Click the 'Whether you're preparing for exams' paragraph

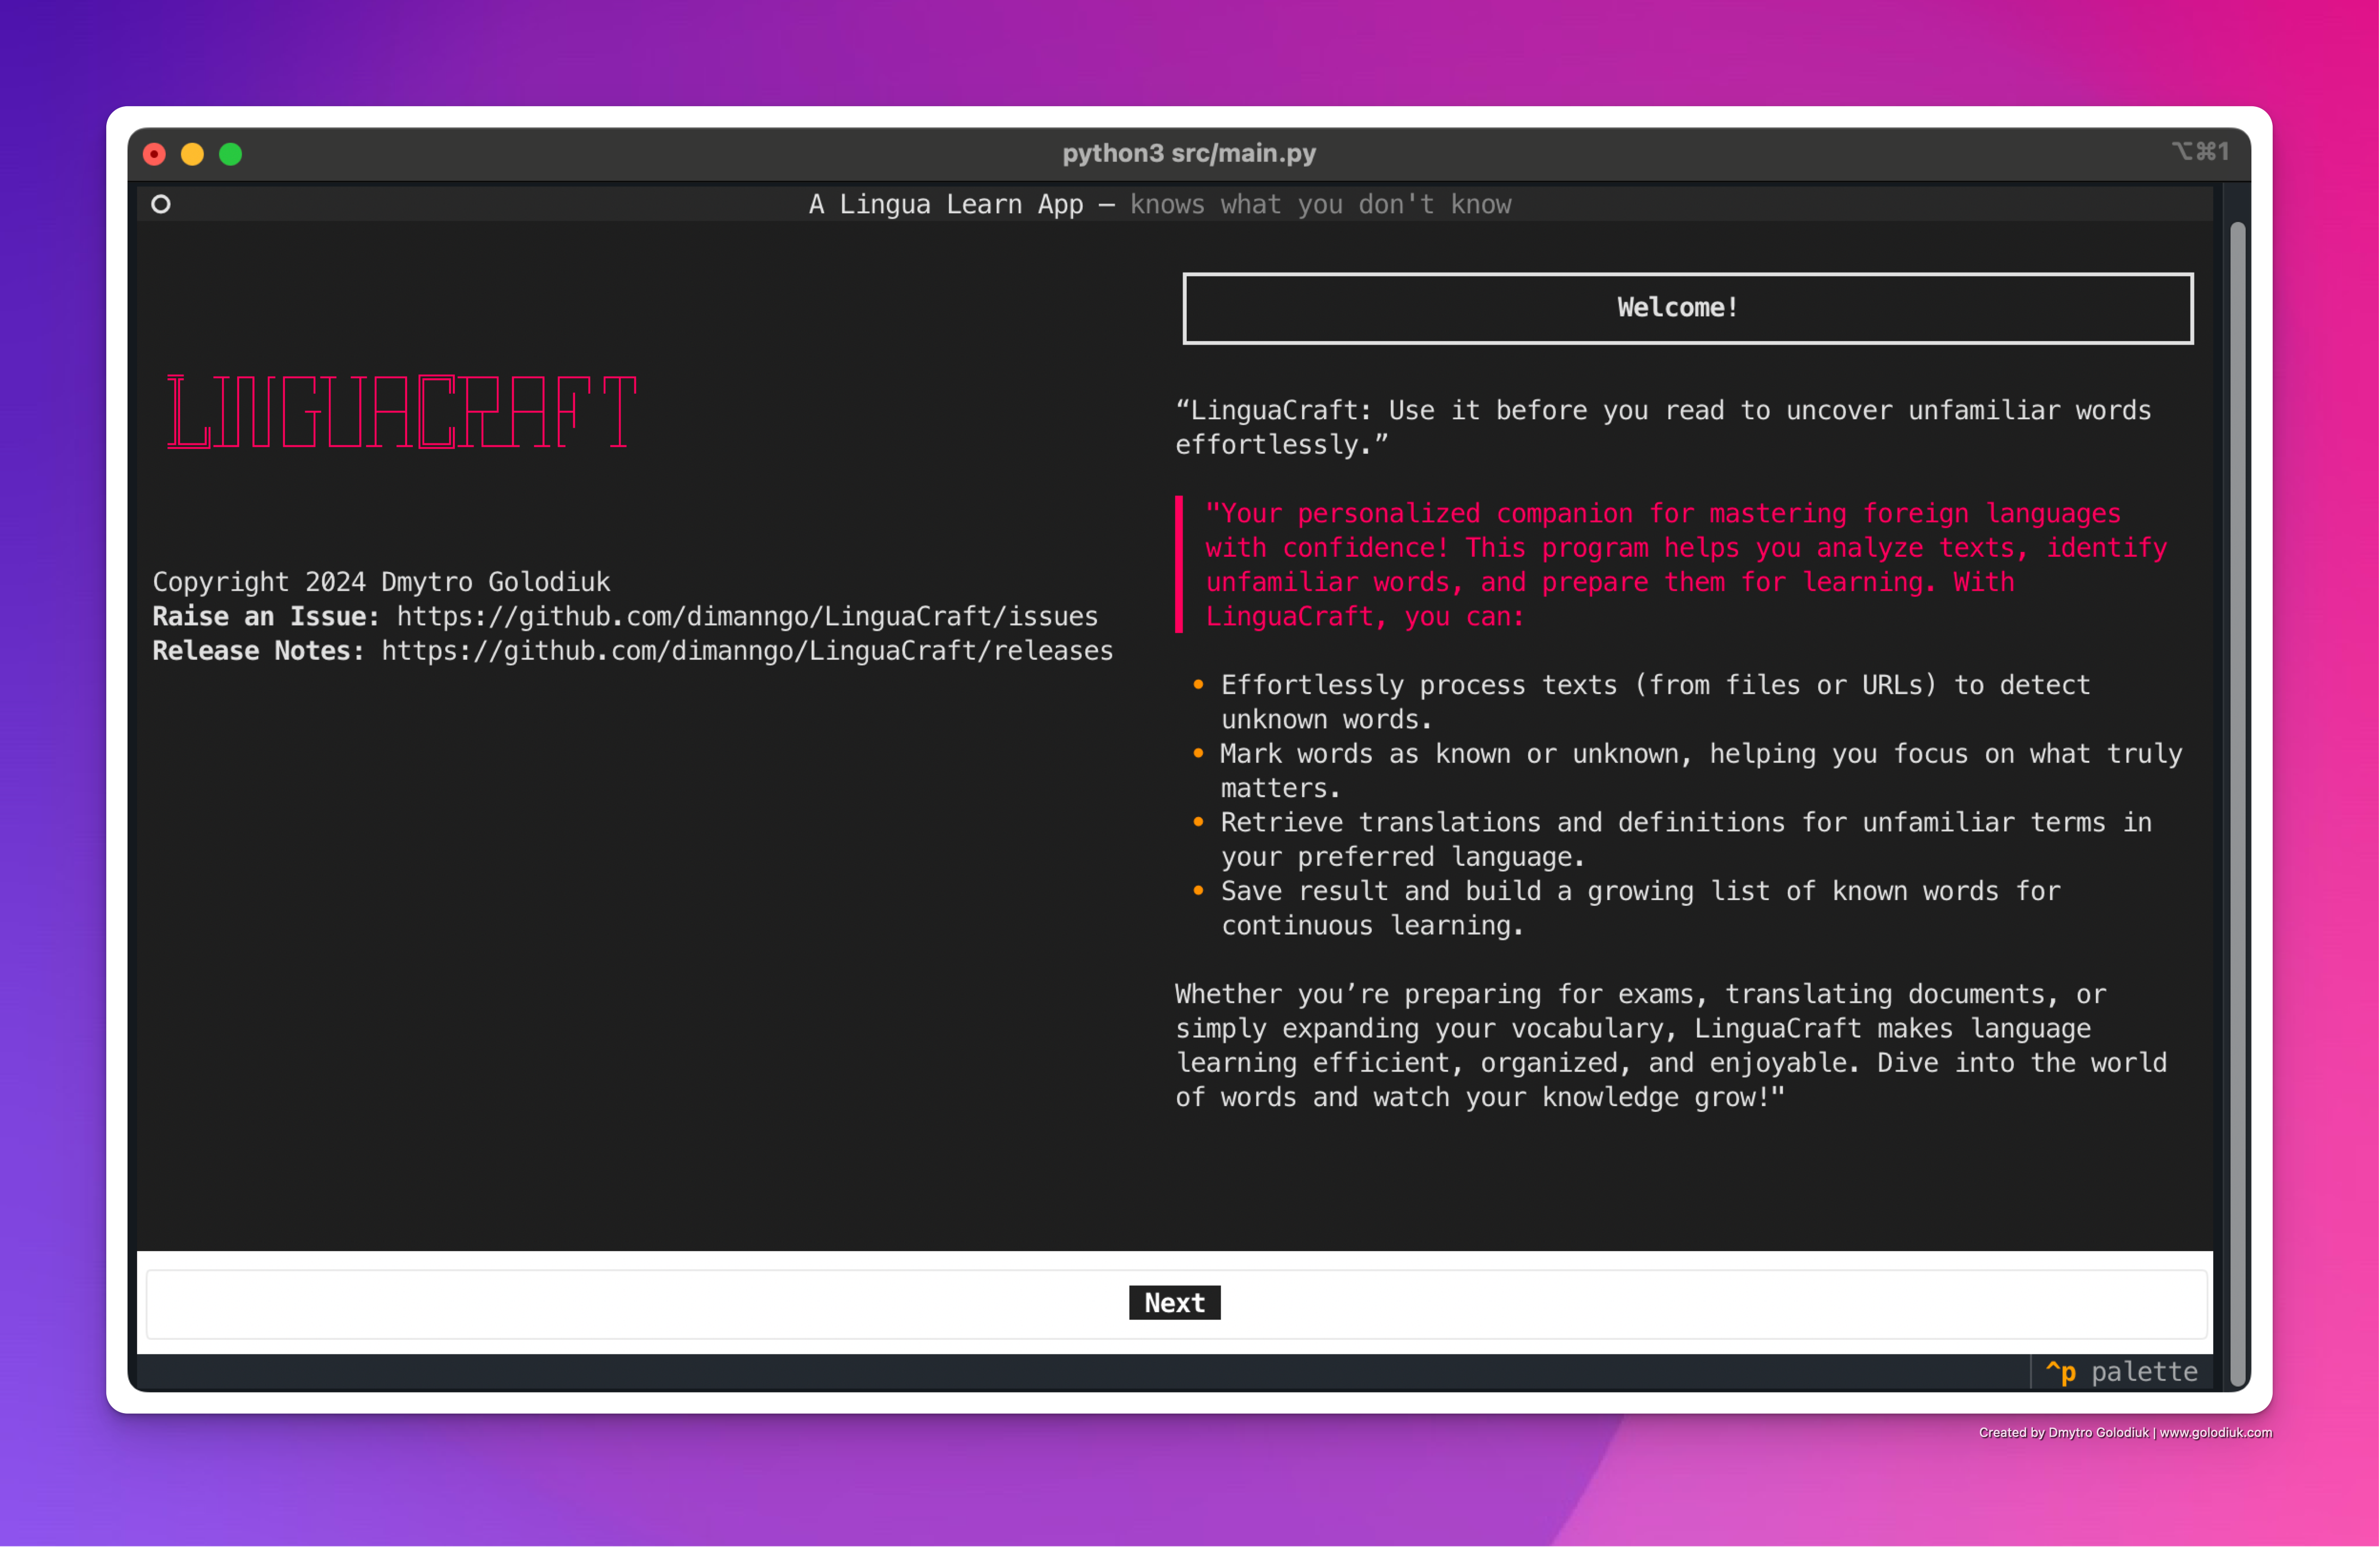click(x=1671, y=1045)
